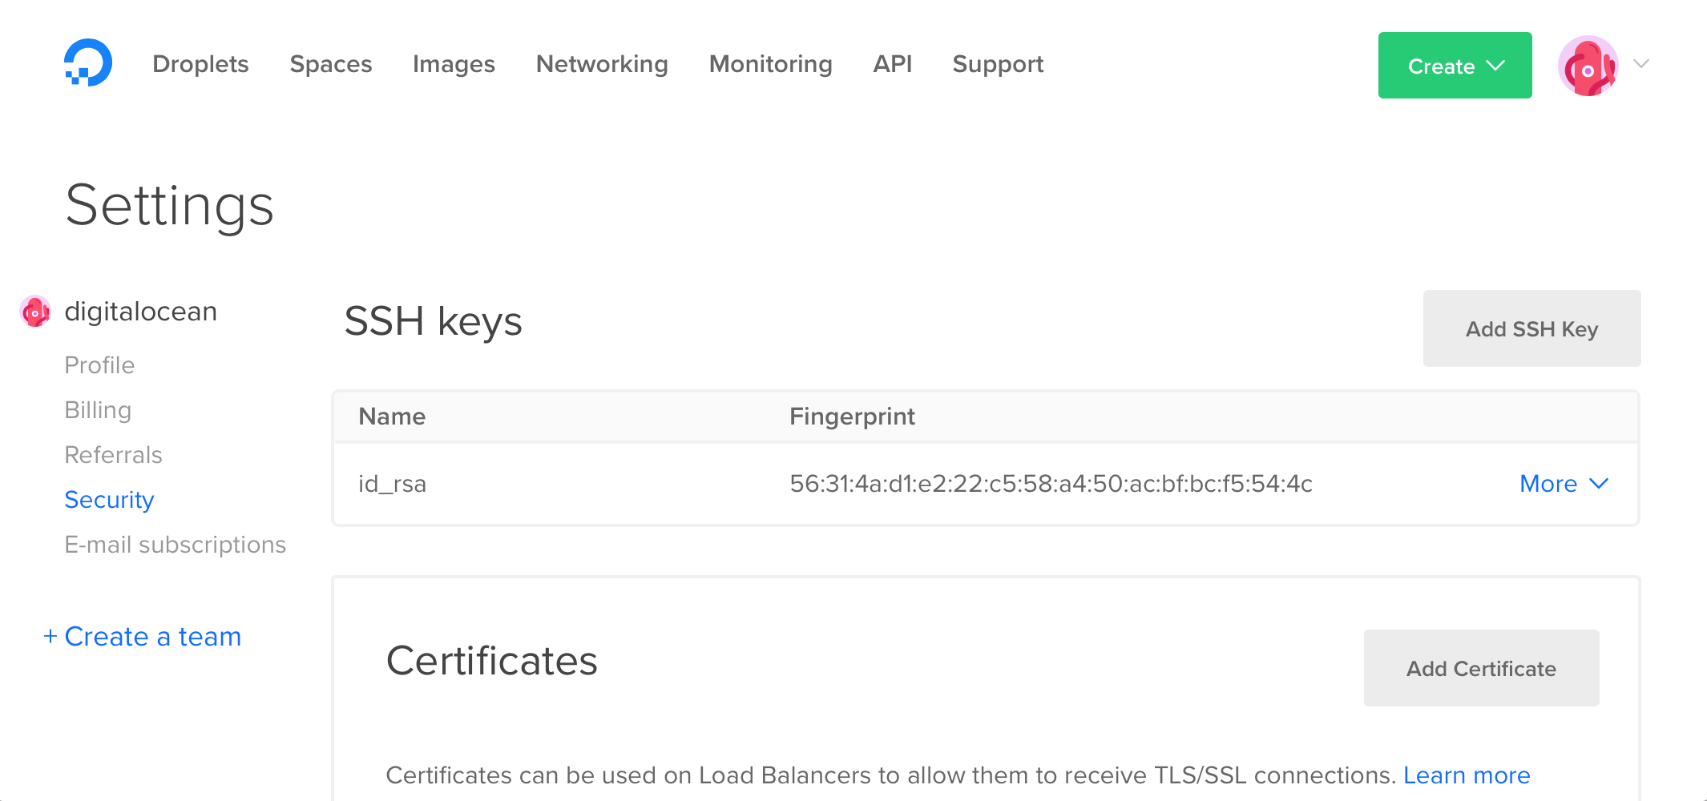Open Support
The height and width of the screenshot is (801, 1707).
click(x=998, y=64)
